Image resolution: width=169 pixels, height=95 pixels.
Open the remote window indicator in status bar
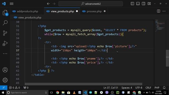click(4, 88)
